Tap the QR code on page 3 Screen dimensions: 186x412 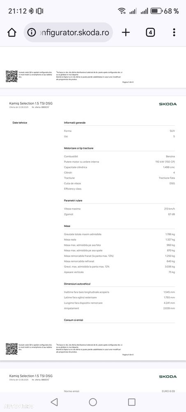coord(11,76)
